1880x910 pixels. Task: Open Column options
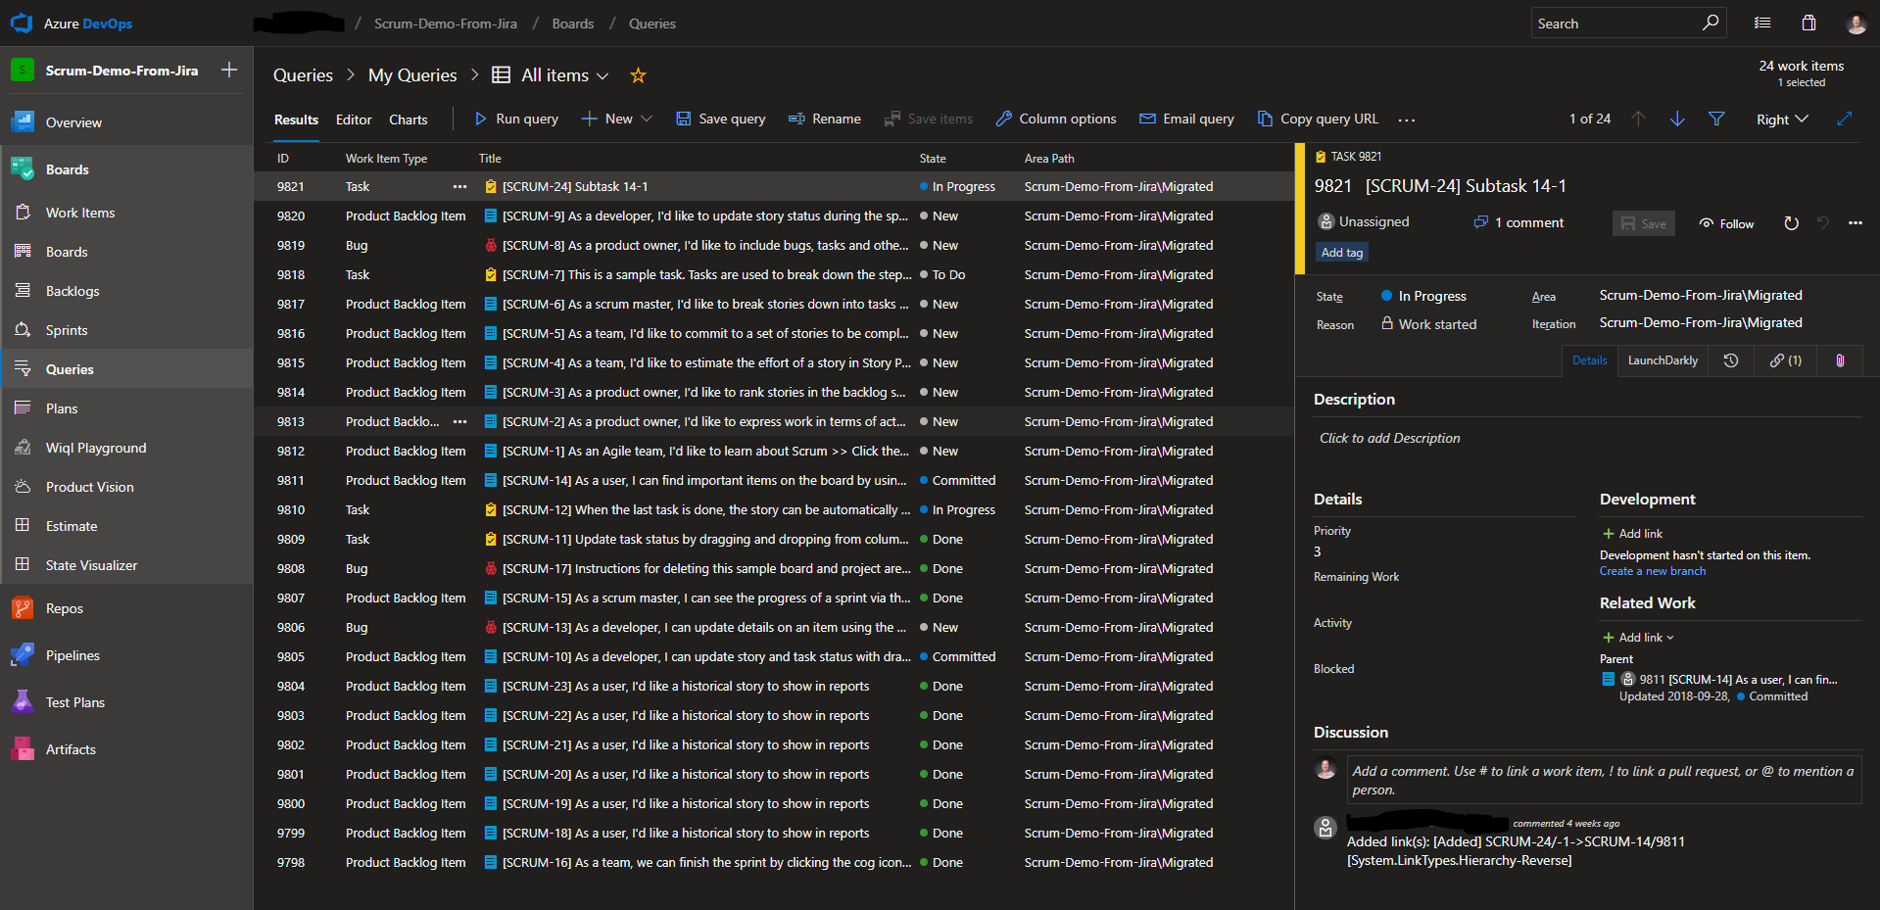click(1056, 119)
